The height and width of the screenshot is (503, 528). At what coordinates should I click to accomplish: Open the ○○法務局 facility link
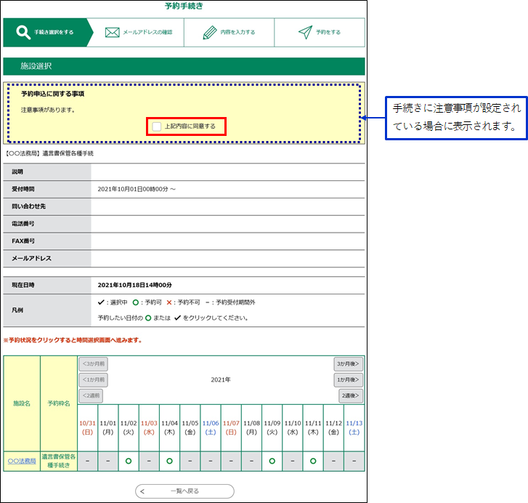pos(21,461)
